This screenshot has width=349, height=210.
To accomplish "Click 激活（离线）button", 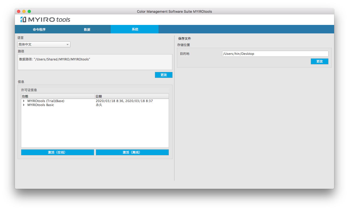I will (x=132, y=152).
